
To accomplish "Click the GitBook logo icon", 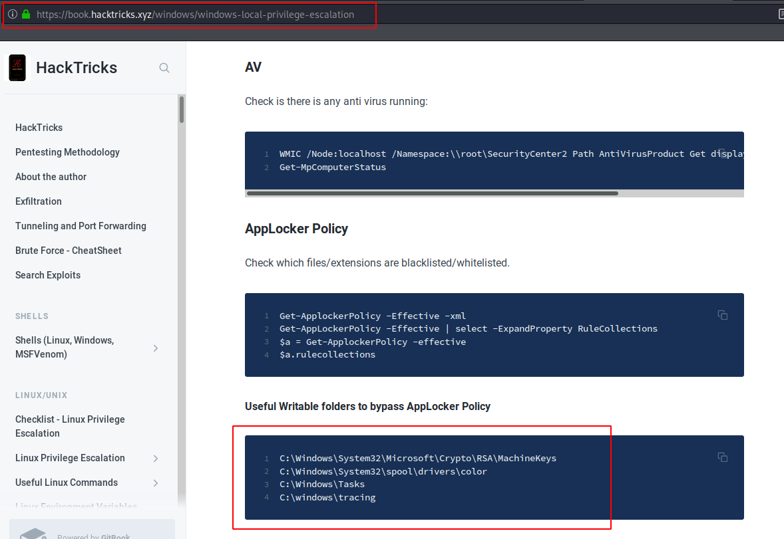I will (33, 534).
